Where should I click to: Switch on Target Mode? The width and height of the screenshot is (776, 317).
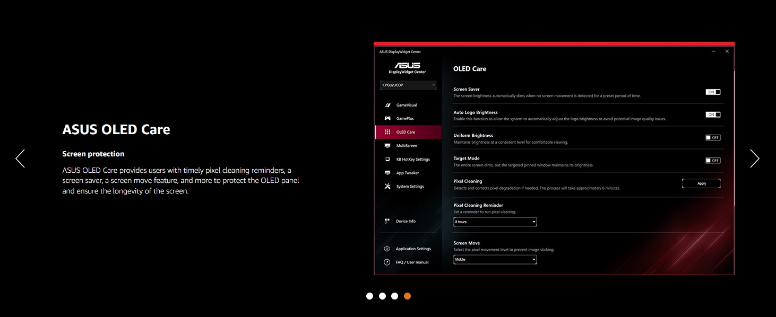coord(713,160)
